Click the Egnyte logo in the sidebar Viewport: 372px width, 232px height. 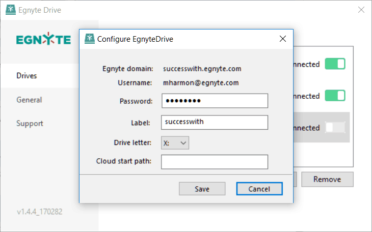click(43, 39)
